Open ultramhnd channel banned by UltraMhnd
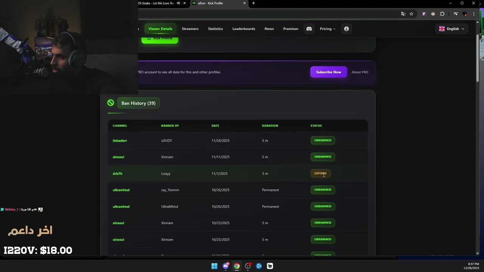This screenshot has height=272, width=484. (121, 207)
